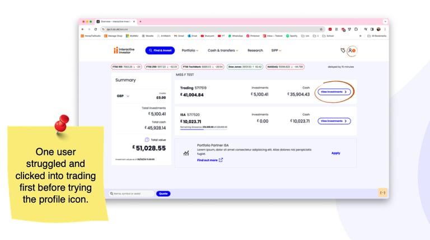Open the School bookmarks folder
The width and height of the screenshot is (430, 240).
(x=328, y=36)
